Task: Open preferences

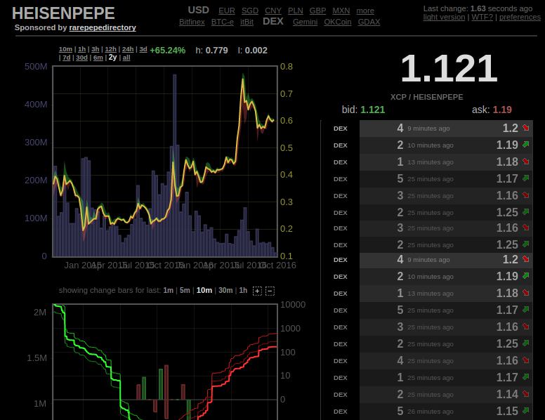Action: (x=520, y=18)
